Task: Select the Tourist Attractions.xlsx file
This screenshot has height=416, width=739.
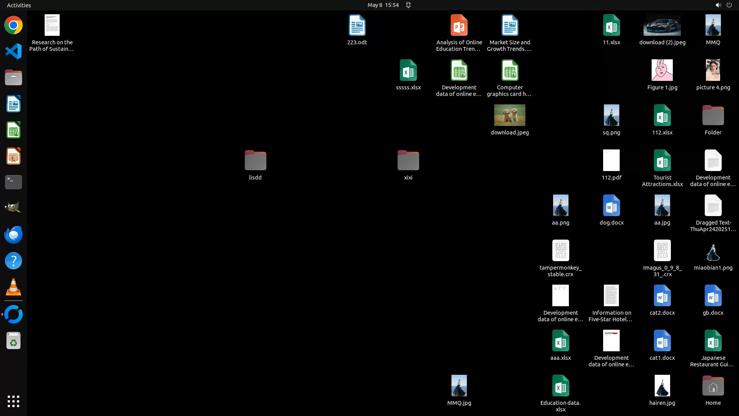Action: click(662, 161)
